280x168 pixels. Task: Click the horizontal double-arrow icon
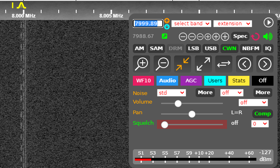click(224, 64)
